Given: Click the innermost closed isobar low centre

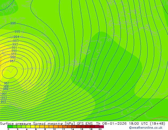Looking at the screenshot, I should (x=10, y=72).
